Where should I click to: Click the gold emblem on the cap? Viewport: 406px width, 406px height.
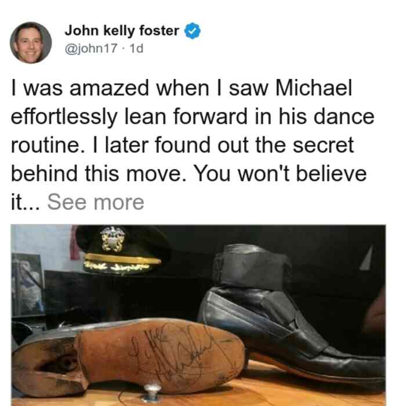pyautogui.click(x=113, y=239)
